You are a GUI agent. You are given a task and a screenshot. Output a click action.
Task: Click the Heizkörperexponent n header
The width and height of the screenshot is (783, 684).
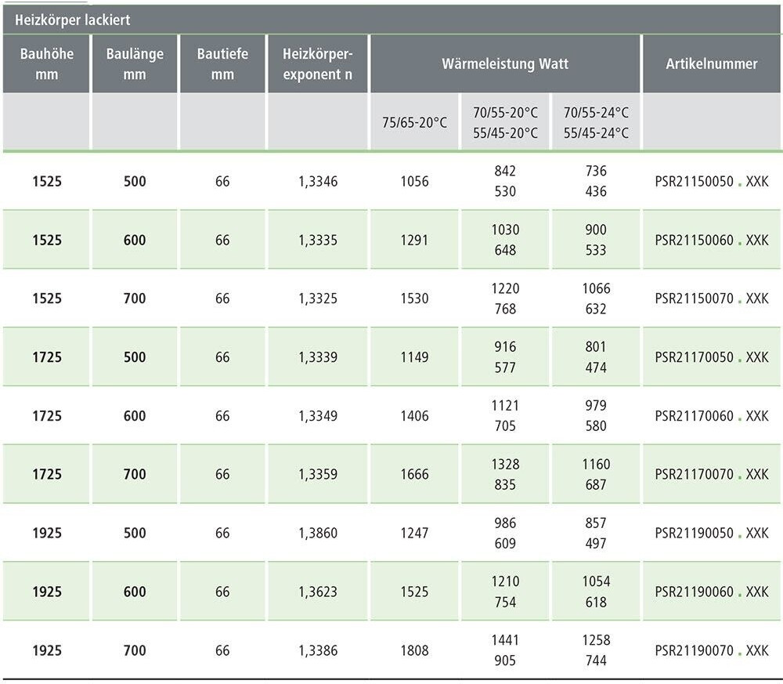tap(318, 64)
